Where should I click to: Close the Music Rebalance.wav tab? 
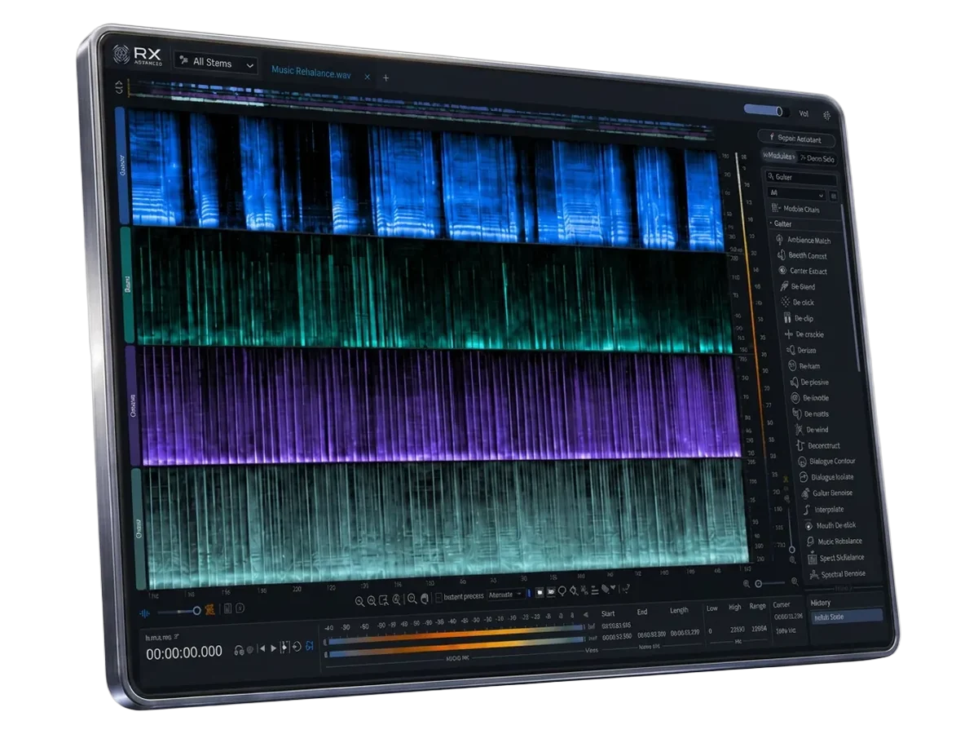(367, 77)
